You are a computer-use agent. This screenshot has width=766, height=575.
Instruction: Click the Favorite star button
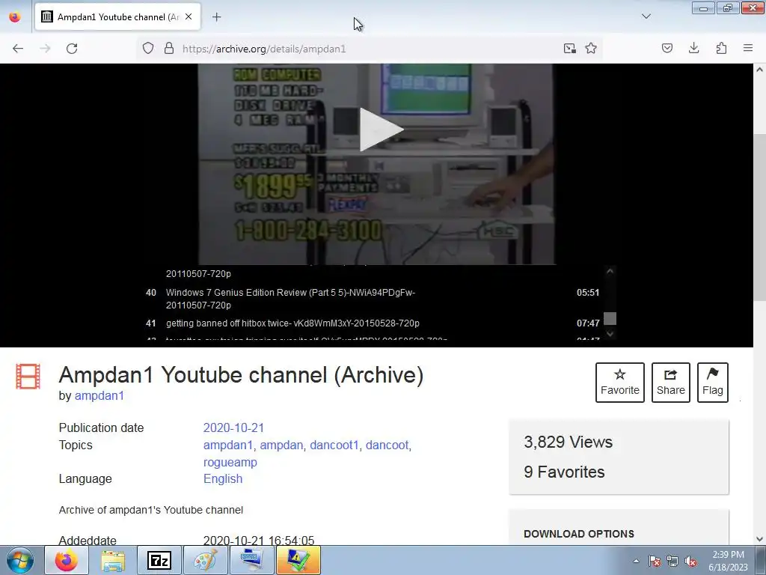point(620,383)
